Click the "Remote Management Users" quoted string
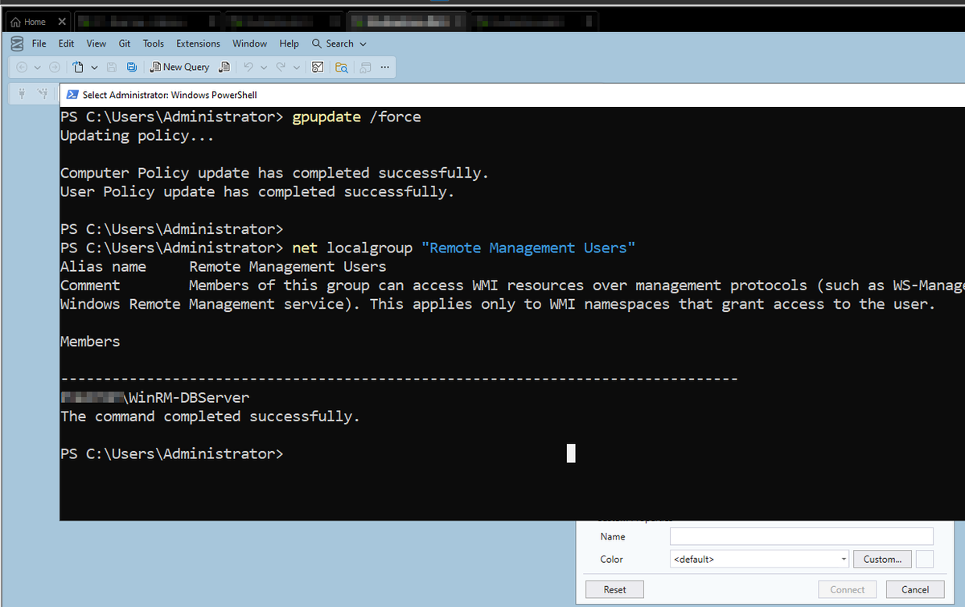This screenshot has height=607, width=965. 528,248
